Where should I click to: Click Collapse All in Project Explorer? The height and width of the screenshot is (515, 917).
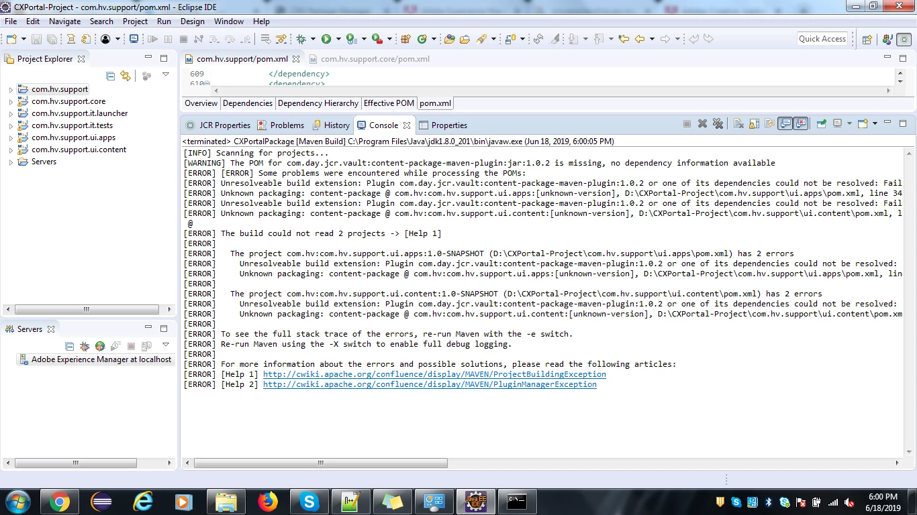click(x=111, y=76)
